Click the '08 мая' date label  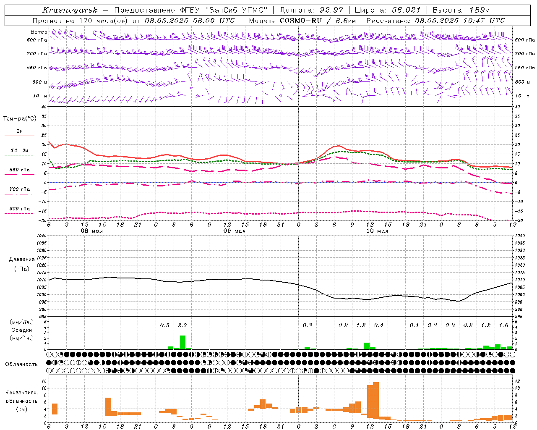pyautogui.click(x=91, y=231)
